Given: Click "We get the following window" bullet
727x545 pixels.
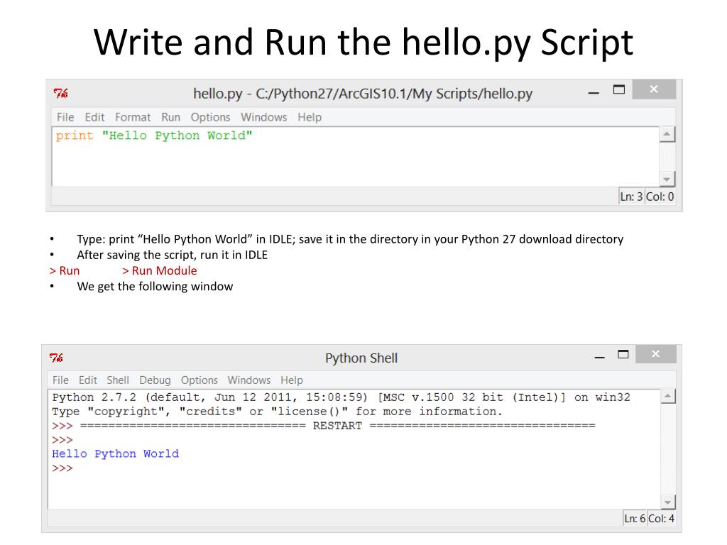Looking at the screenshot, I should pos(155,287).
